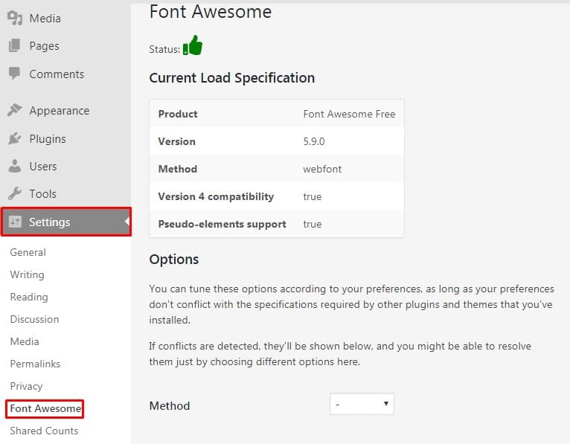The image size is (570, 444).
Task: Click the 'Version 4 compatibility' label
Action: [x=216, y=196]
